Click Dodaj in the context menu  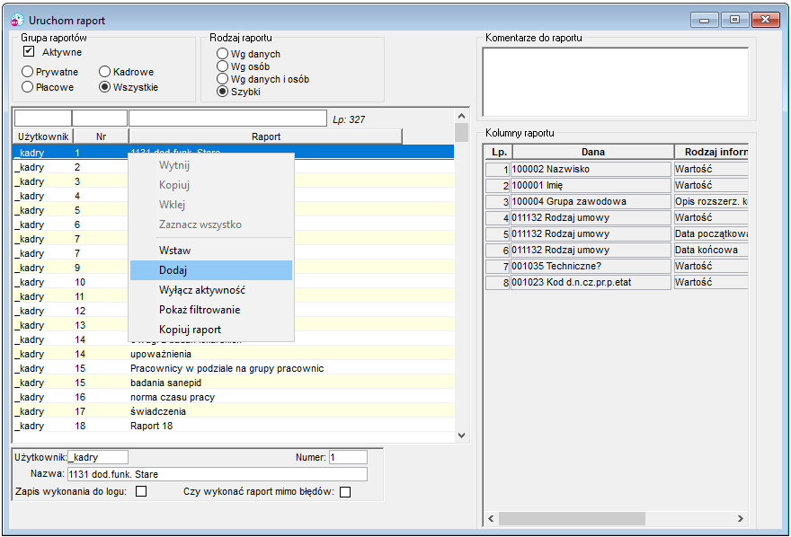coord(211,270)
